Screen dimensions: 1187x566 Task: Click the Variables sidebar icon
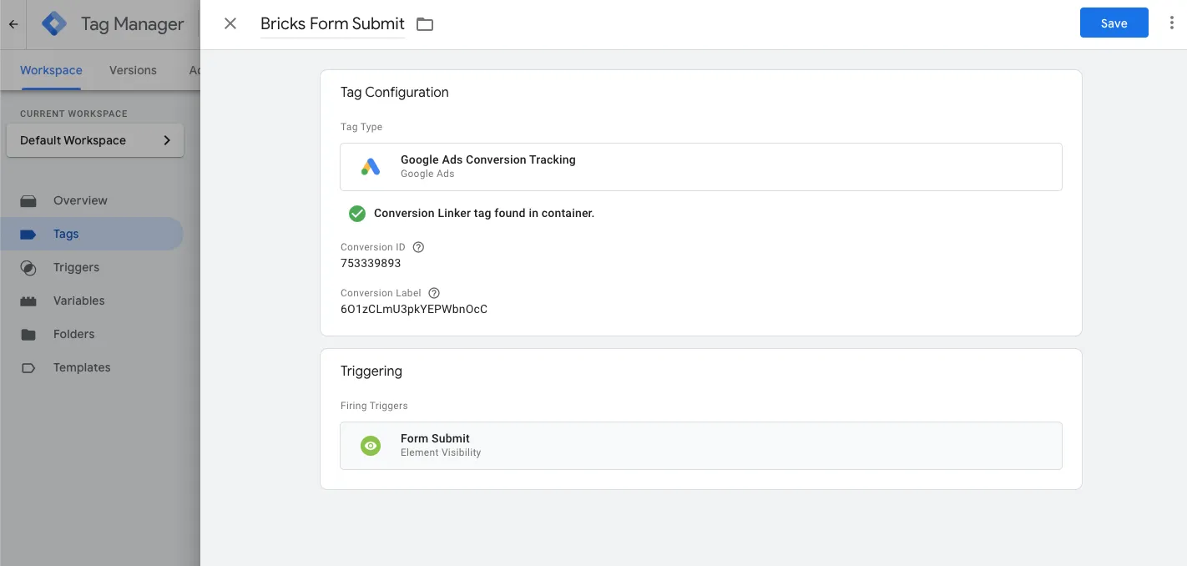click(x=29, y=301)
